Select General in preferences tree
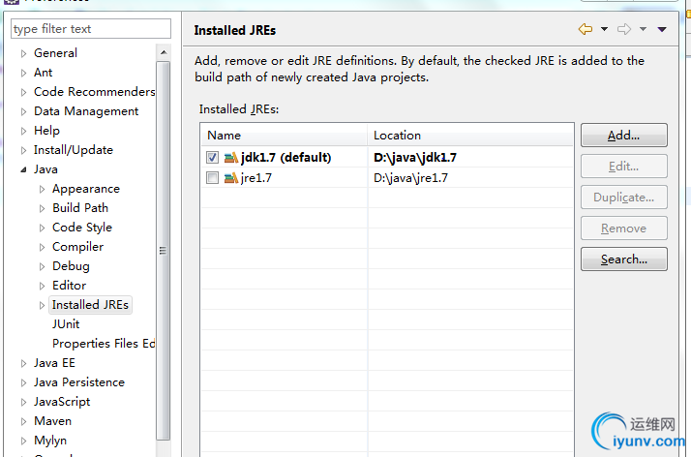The height and width of the screenshot is (457, 691). 55,53
